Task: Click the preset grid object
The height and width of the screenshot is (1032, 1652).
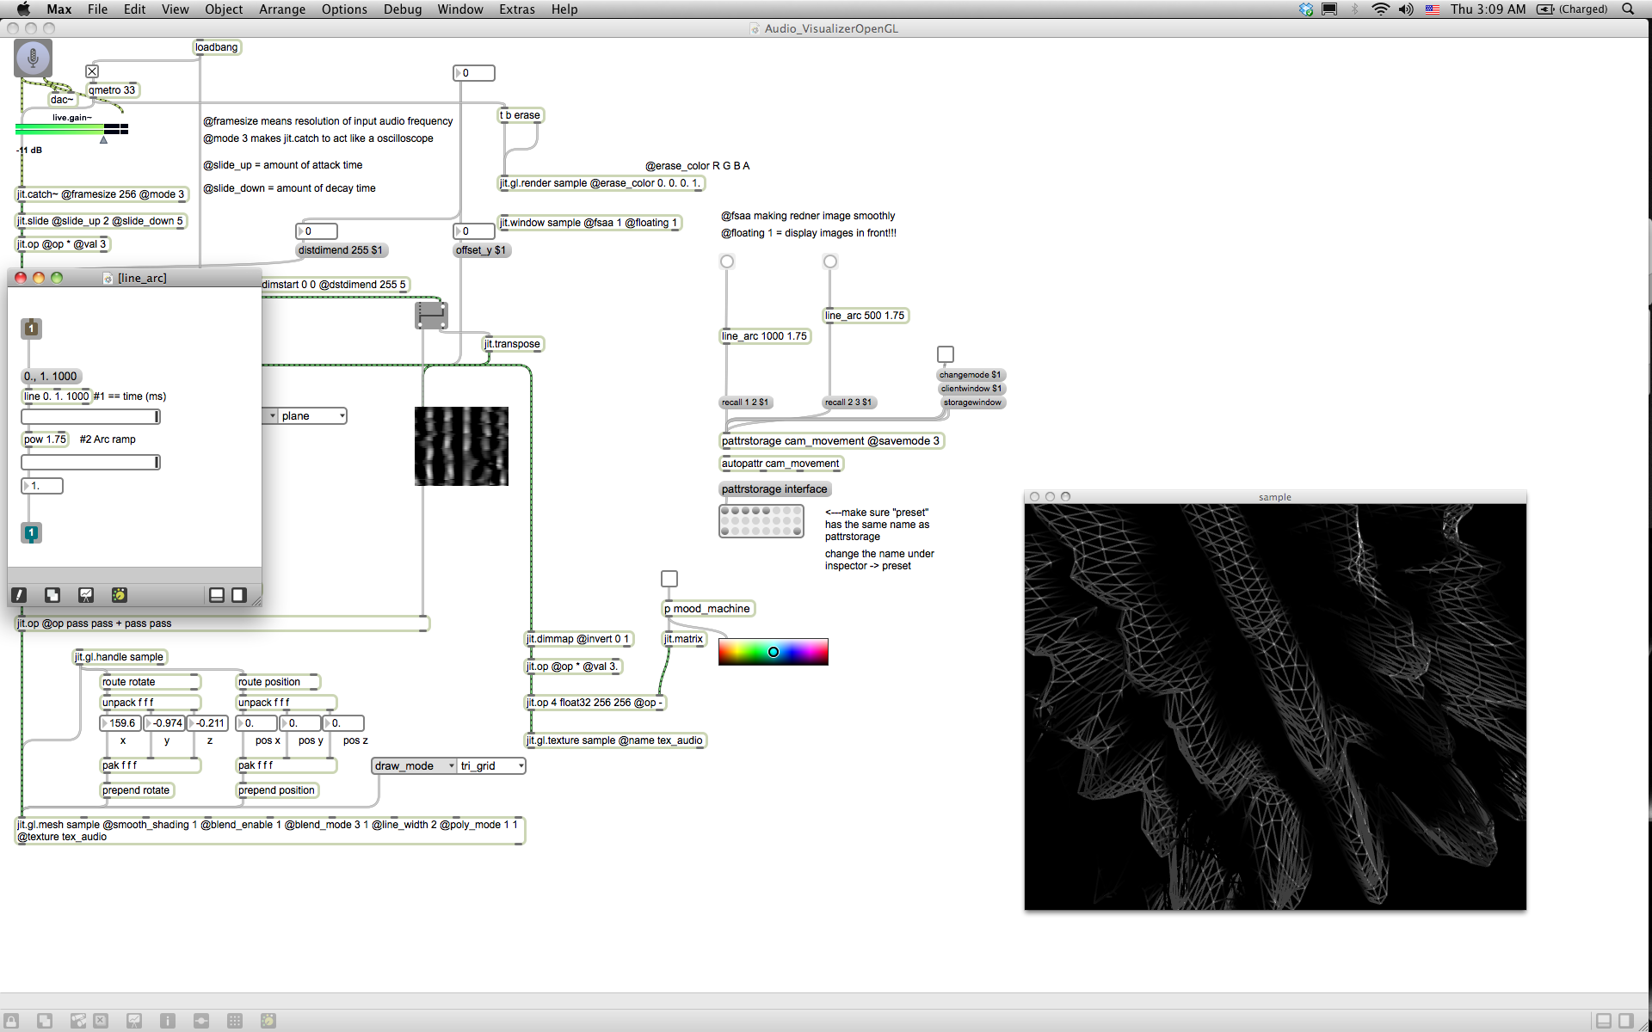Action: click(x=761, y=521)
